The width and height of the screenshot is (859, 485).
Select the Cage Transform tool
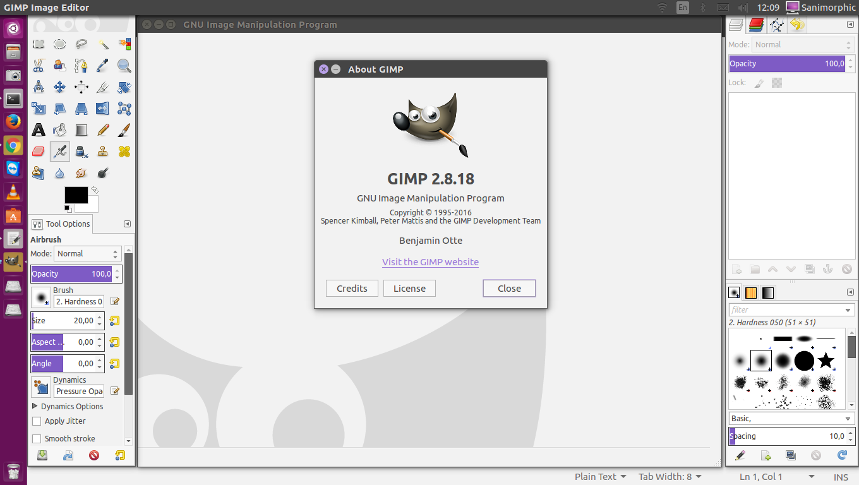(124, 109)
